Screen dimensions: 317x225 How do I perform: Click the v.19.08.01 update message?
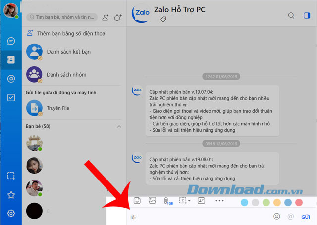pos(212,169)
